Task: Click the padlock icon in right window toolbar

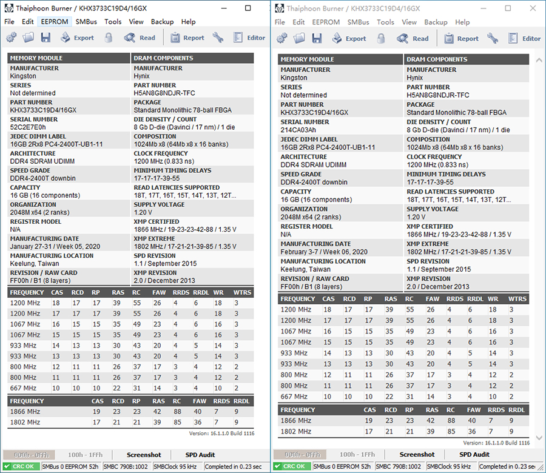Action: click(x=381, y=38)
